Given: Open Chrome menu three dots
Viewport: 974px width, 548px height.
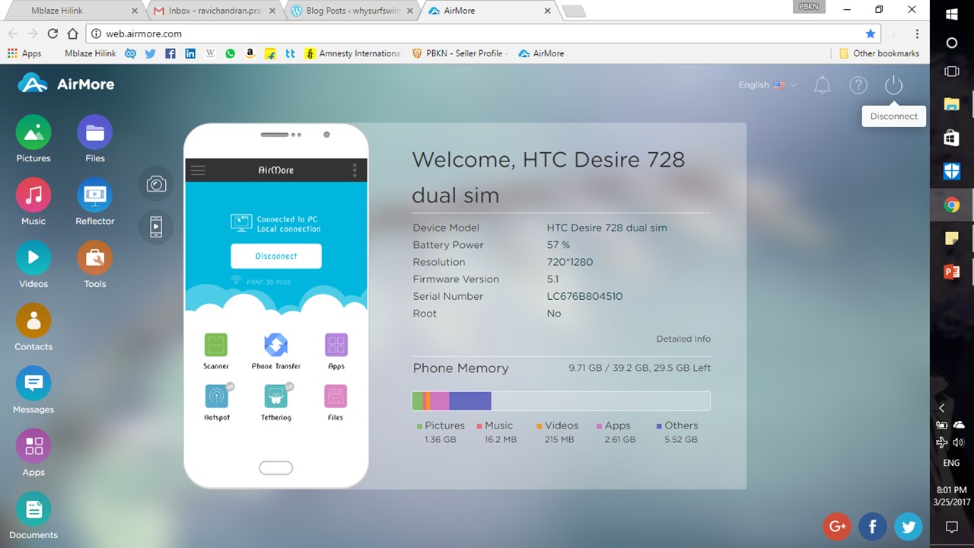Looking at the screenshot, I should coord(917,33).
